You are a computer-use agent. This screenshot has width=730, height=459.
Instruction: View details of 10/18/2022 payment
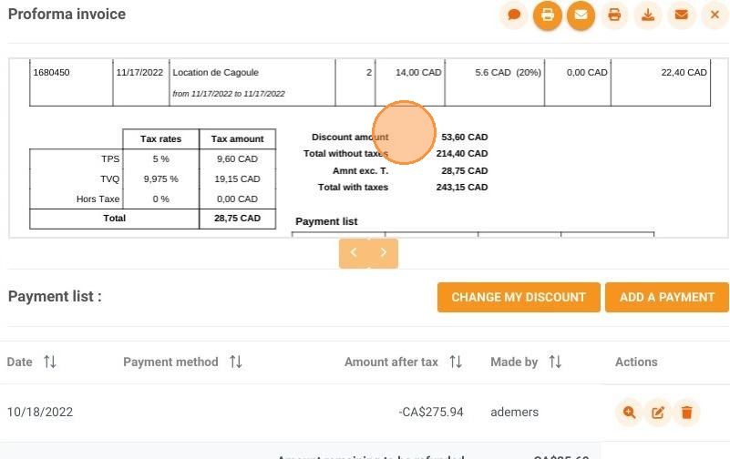point(629,412)
